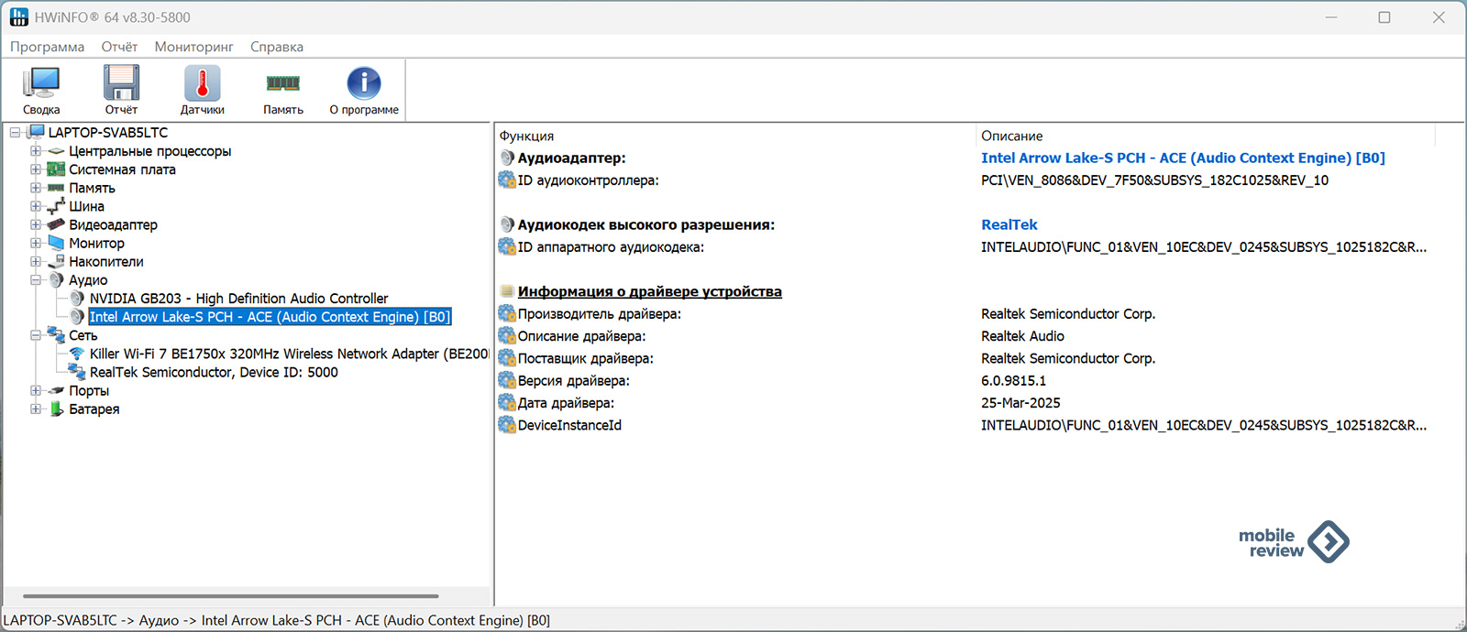
Task: Click the Intel Arrow Lake-S PCH description link
Action: (1182, 158)
